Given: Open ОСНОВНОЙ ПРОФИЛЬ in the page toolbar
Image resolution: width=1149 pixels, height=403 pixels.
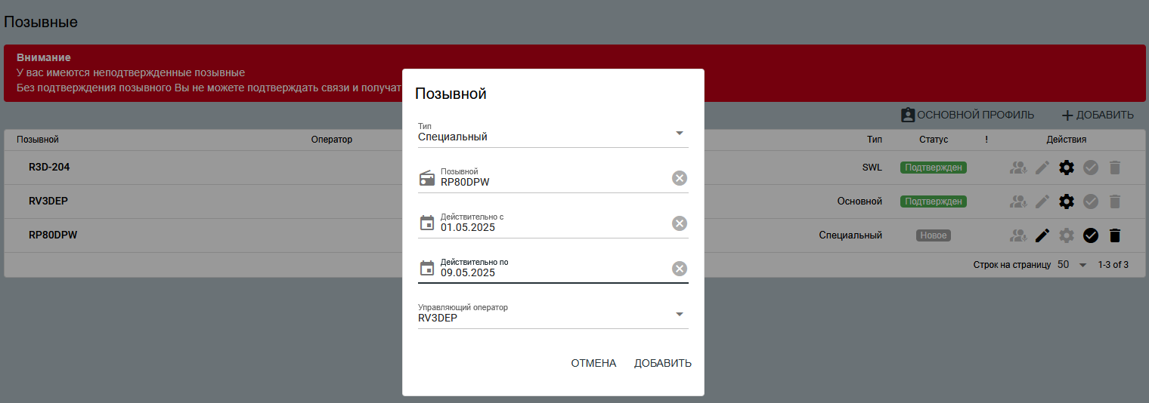Looking at the screenshot, I should (968, 115).
